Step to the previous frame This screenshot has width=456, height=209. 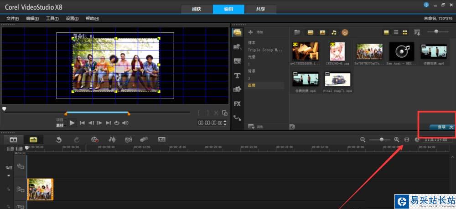[x=91, y=123]
